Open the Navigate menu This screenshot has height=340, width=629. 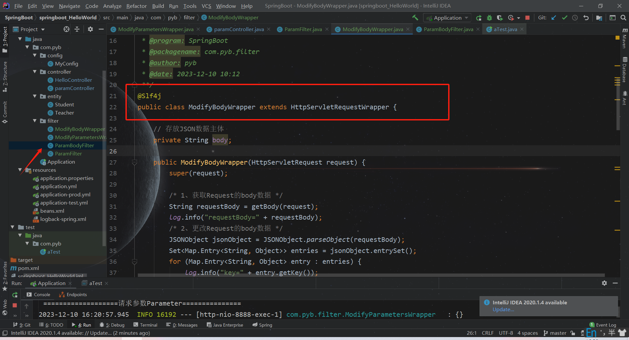[69, 6]
